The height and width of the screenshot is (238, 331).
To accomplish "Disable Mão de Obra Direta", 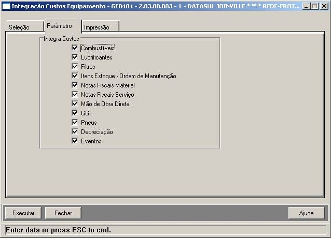I will pyautogui.click(x=75, y=103).
